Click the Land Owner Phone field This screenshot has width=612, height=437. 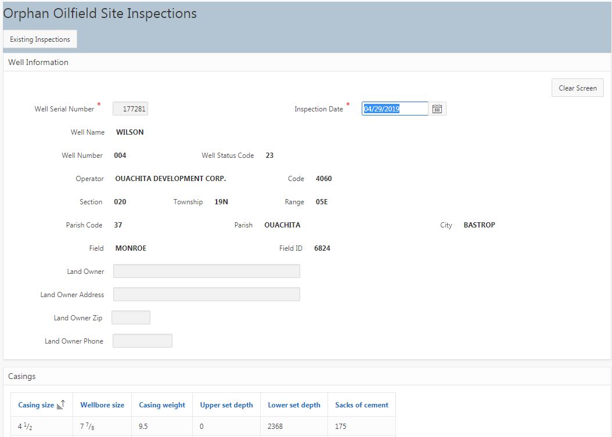142,341
